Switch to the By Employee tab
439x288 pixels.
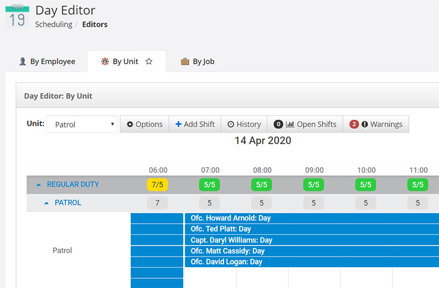coord(47,61)
